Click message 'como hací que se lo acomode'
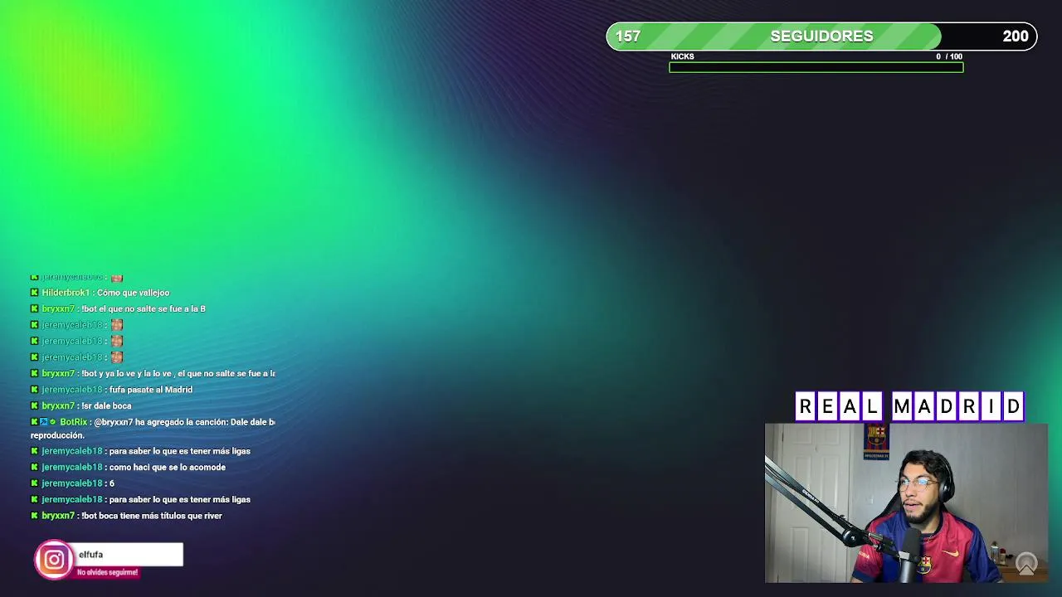The height and width of the screenshot is (597, 1062). coord(168,467)
